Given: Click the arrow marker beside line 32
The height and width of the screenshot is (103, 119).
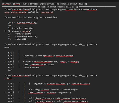Looking at the screenshot, I should [x=5, y=31].
